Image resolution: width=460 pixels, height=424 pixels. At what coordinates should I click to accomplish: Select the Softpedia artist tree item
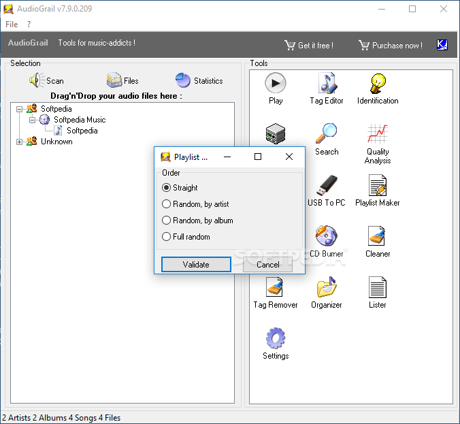56,109
